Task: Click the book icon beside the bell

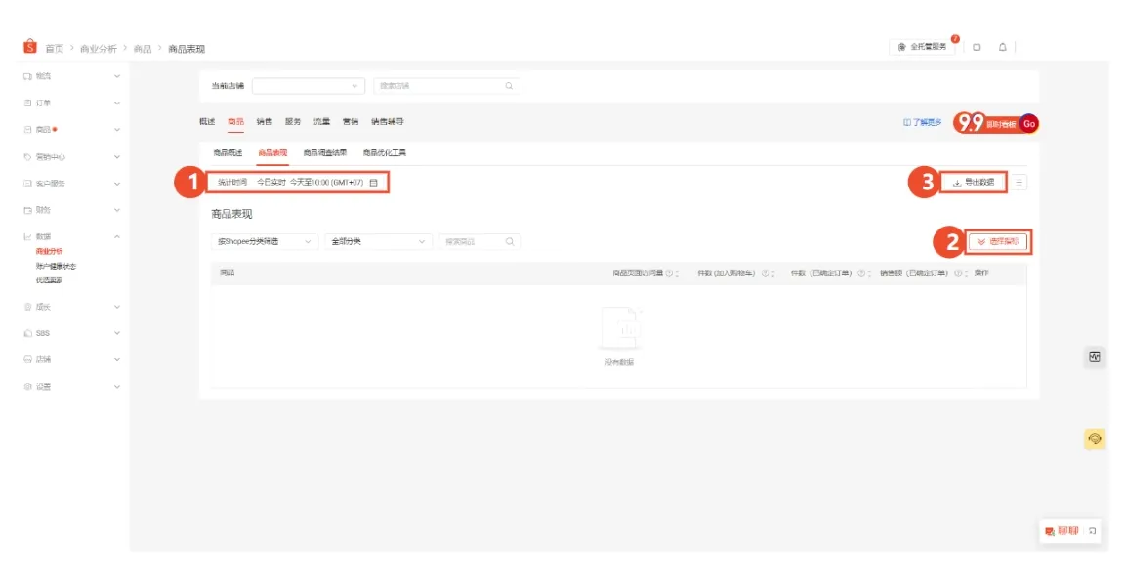Action: pyautogui.click(x=977, y=47)
